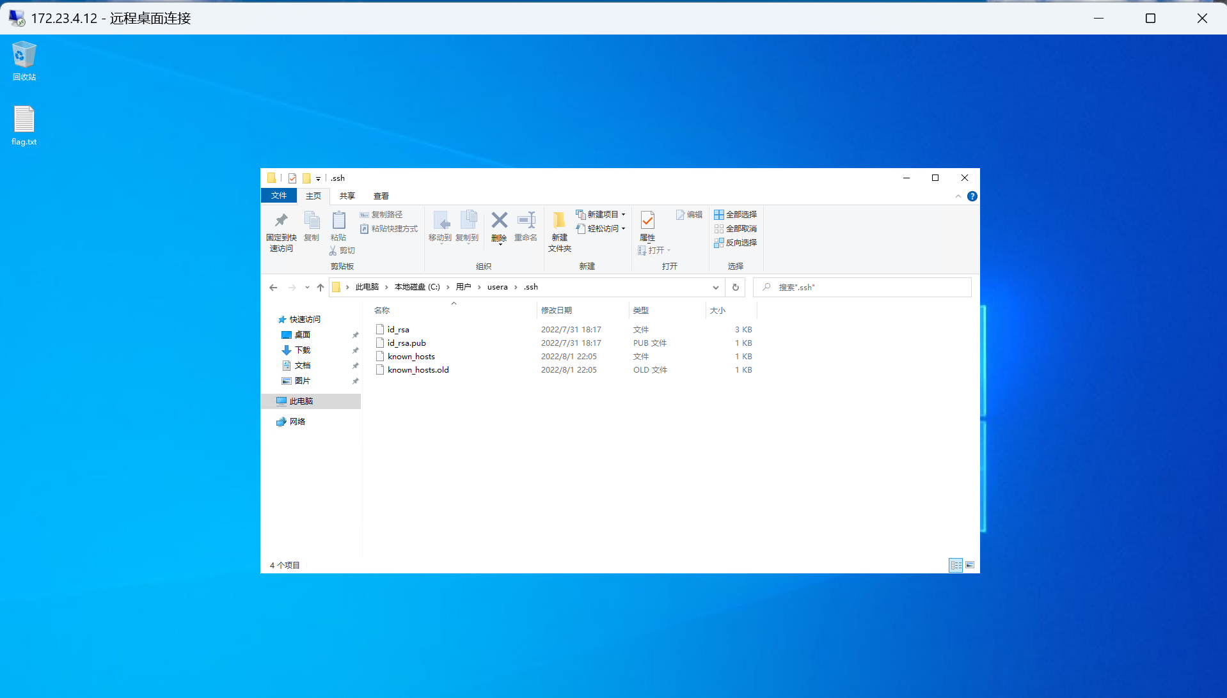Viewport: 1227px width, 698px height.
Task: Click title bar Properties checkmark icon
Action: coord(292,178)
